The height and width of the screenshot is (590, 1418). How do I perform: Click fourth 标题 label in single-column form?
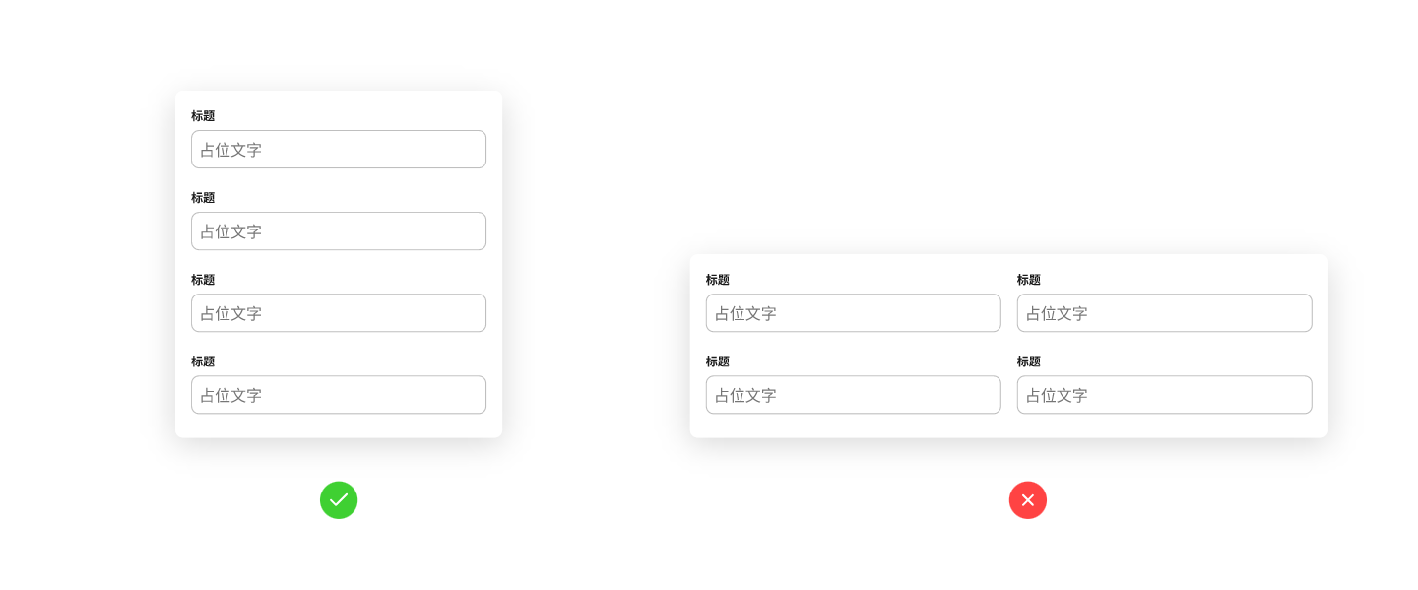(x=203, y=361)
